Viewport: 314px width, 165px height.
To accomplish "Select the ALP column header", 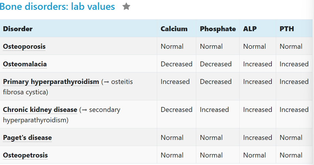I will click(250, 29).
